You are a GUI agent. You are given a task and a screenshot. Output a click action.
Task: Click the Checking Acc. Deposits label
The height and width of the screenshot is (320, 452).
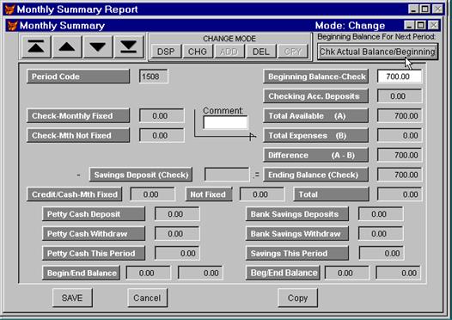pyautogui.click(x=316, y=96)
